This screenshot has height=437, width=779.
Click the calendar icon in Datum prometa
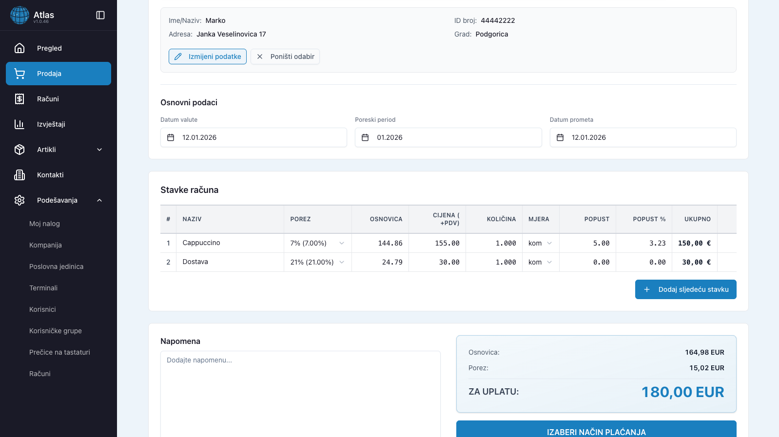560,137
